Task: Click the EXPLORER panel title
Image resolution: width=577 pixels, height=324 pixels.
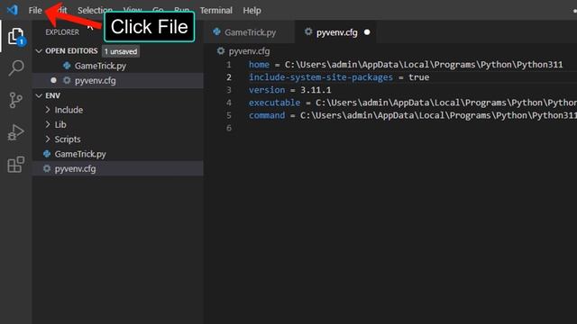Action: pos(62,32)
